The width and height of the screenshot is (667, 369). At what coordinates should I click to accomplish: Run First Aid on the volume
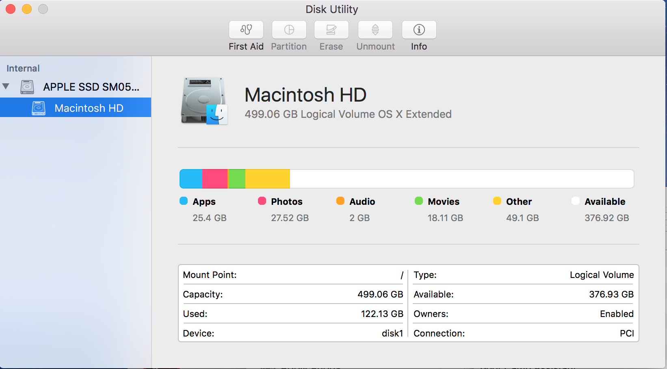pos(246,30)
